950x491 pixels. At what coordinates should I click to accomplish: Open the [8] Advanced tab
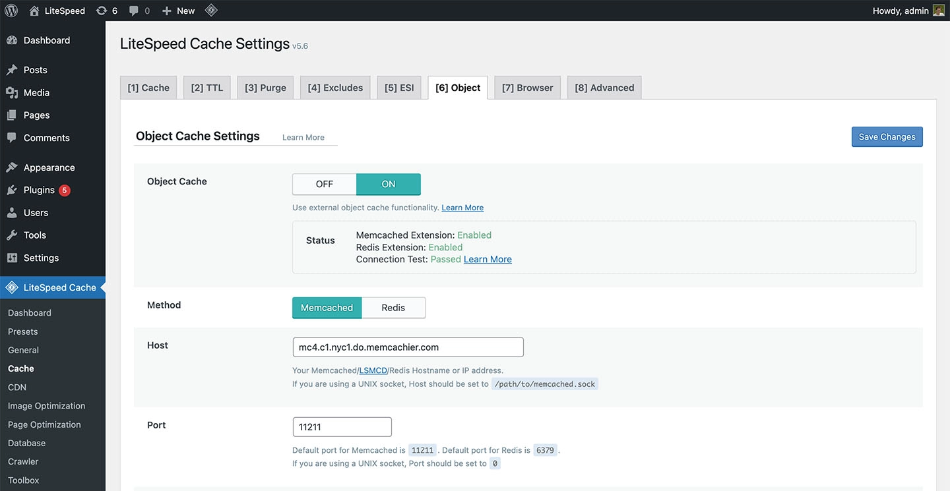coord(604,88)
